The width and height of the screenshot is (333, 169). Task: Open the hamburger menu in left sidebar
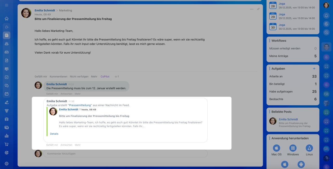(x=7, y=5)
